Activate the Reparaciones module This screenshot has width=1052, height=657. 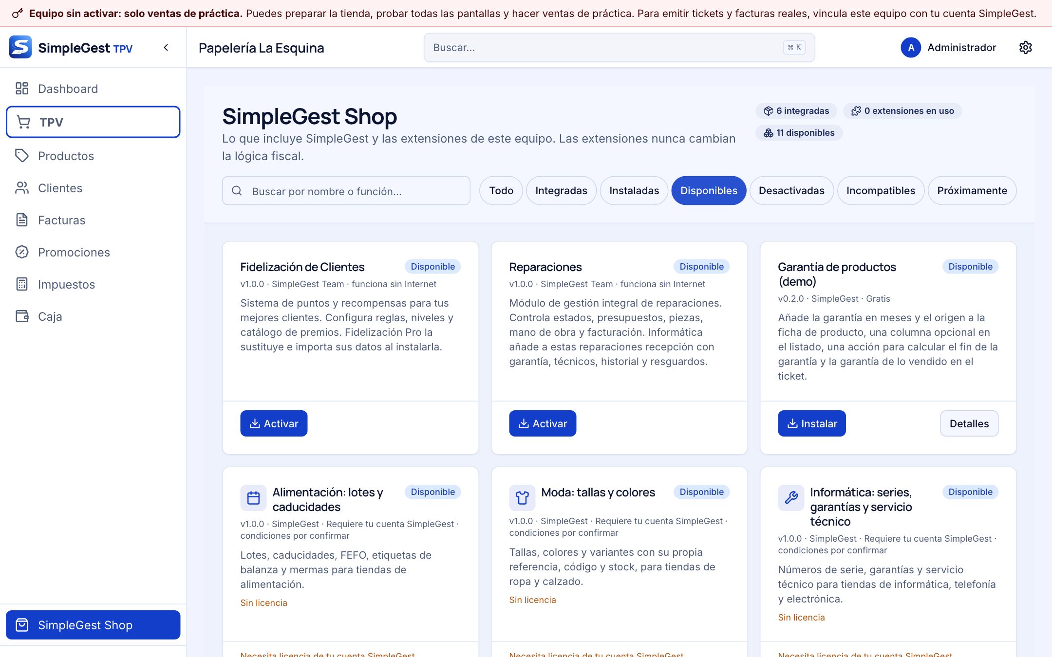coord(543,423)
